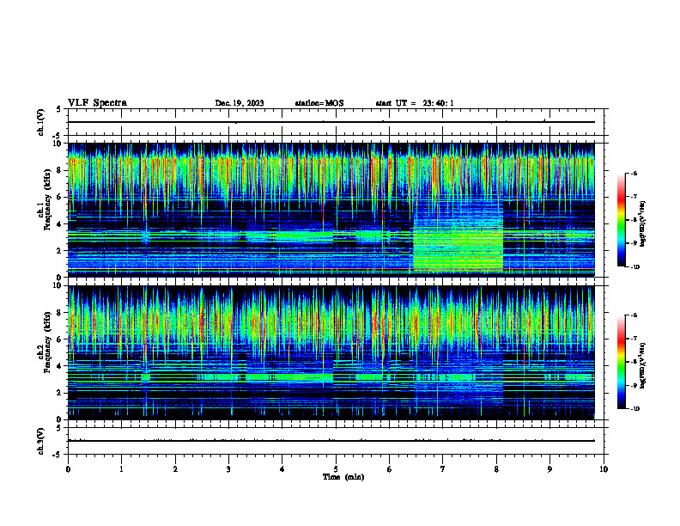
Task: Click time axis tick label "6"
Action: click(x=390, y=469)
